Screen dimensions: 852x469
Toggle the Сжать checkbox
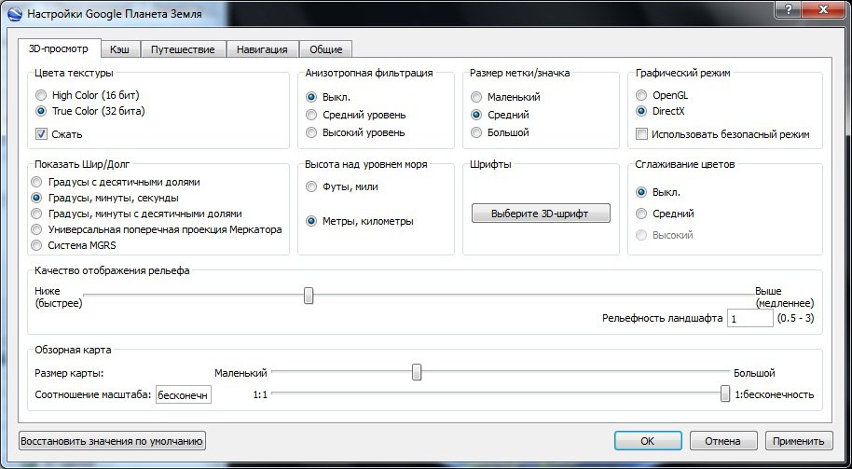[59, 133]
